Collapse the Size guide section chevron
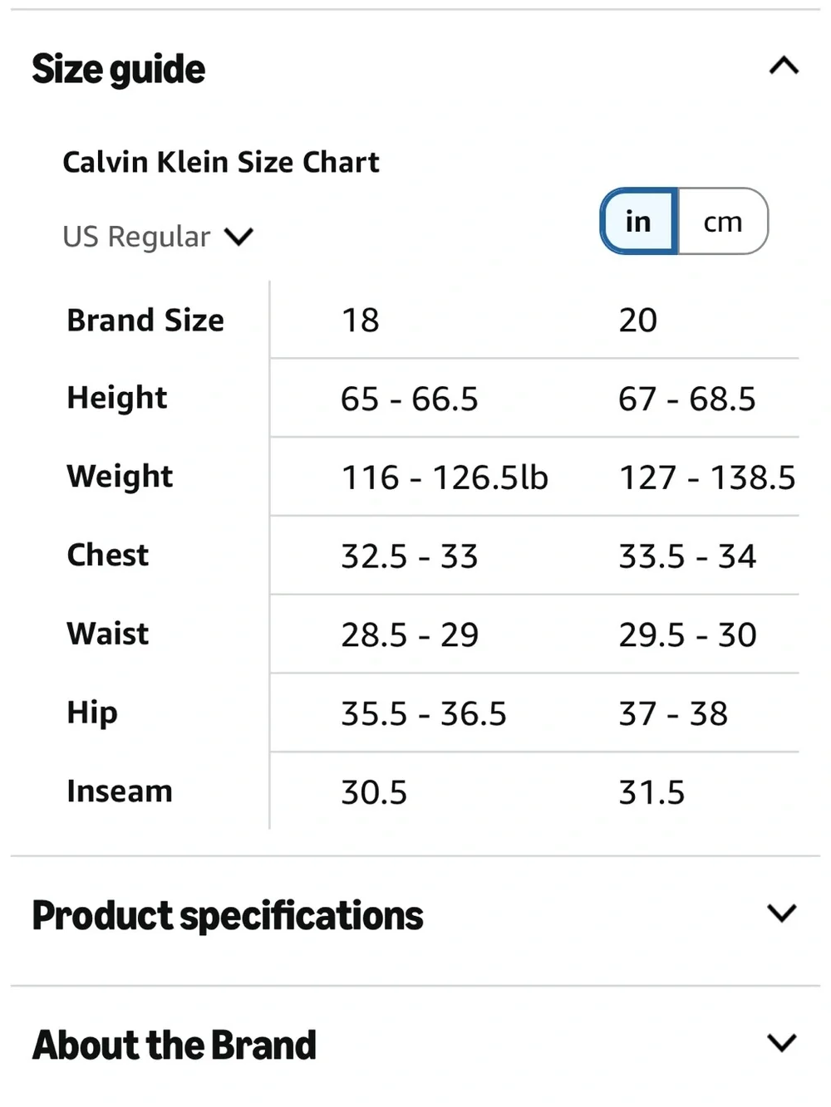Viewport: 831px width, 1107px height. point(784,66)
